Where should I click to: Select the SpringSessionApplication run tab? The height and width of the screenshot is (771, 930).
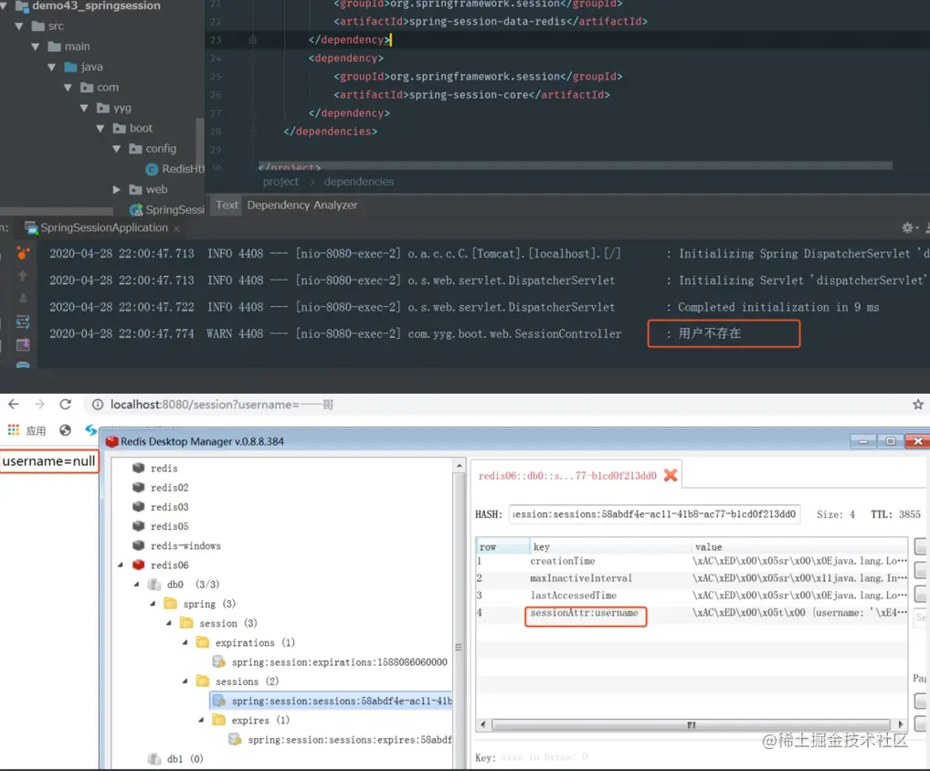pyautogui.click(x=104, y=227)
